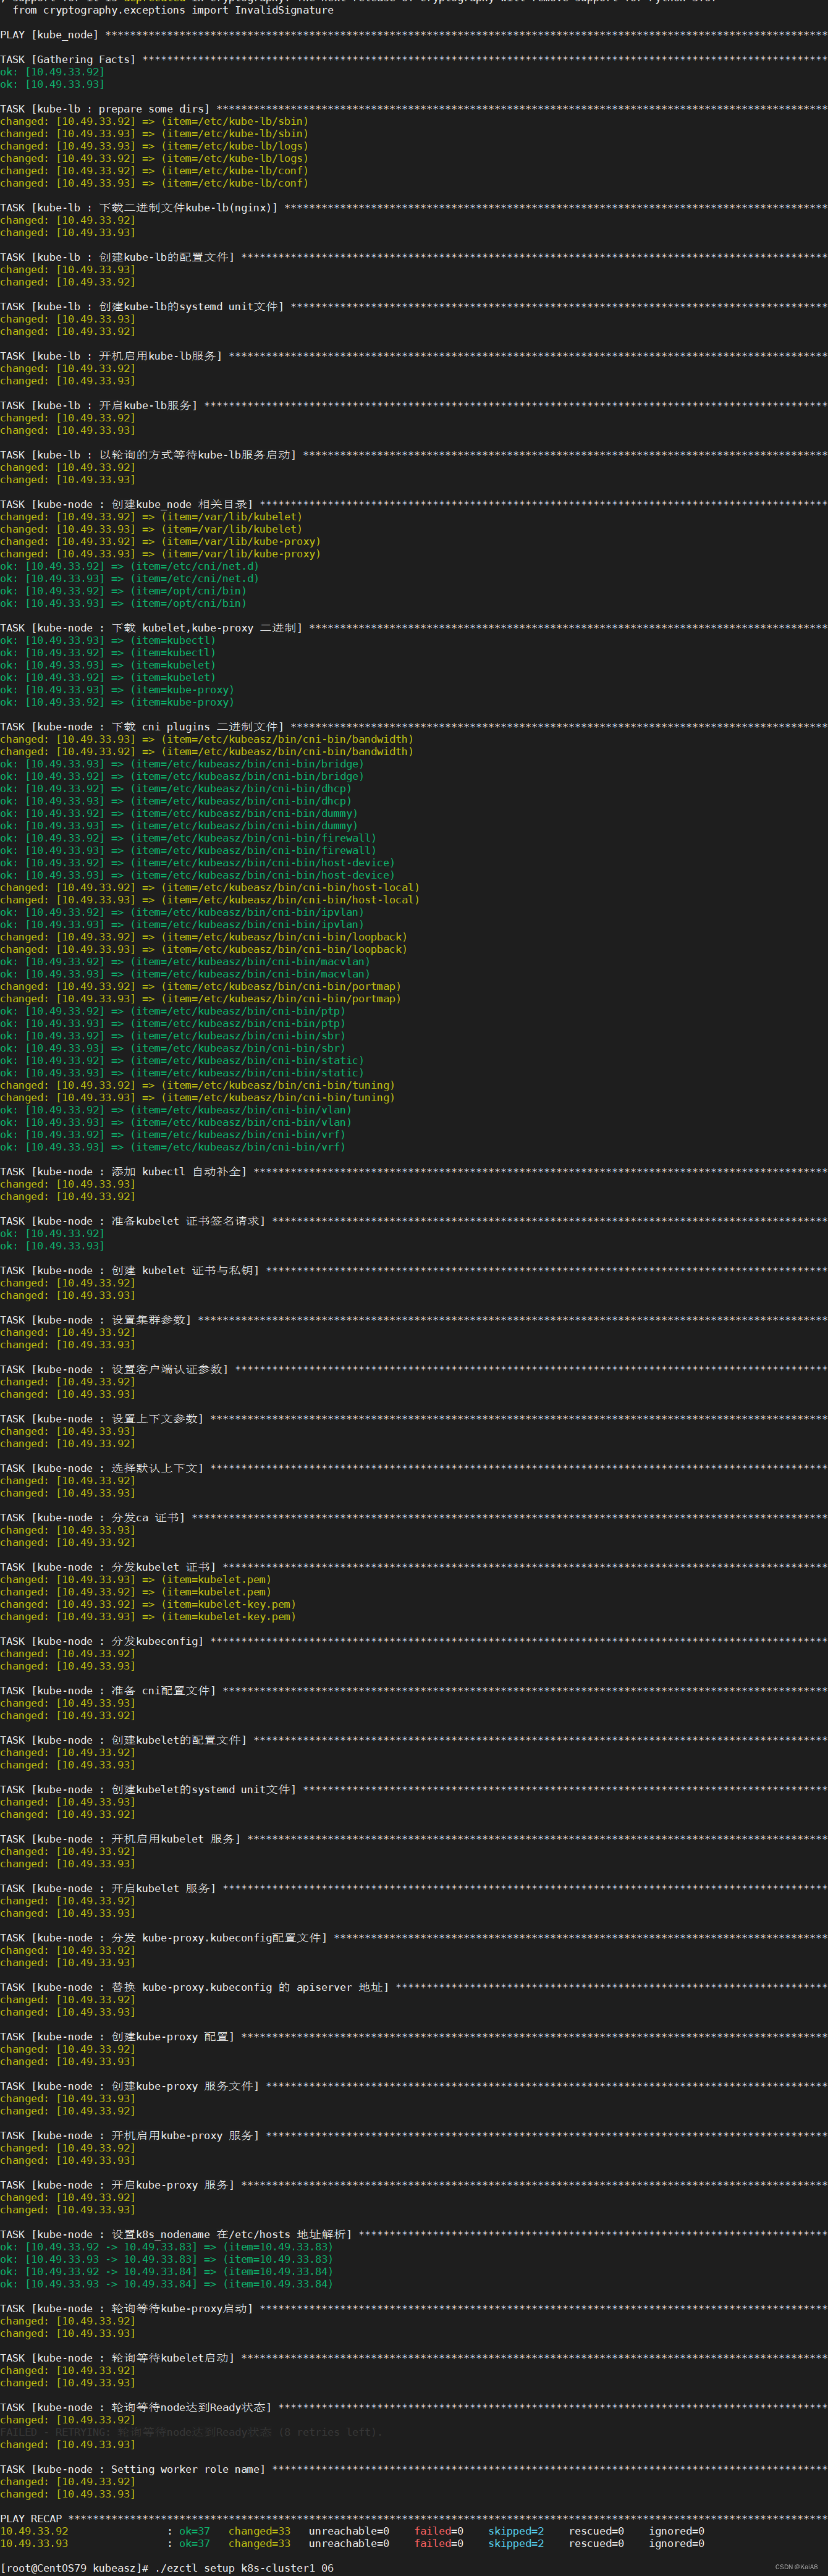This screenshot has width=828, height=2576.
Task: Click ok line 10.49.33.93 -> 10.49.33.84
Action: pos(166,2284)
